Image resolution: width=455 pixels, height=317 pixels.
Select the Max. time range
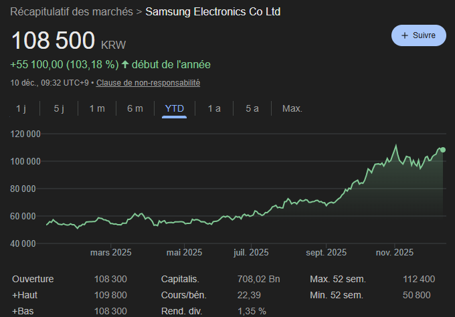(292, 108)
